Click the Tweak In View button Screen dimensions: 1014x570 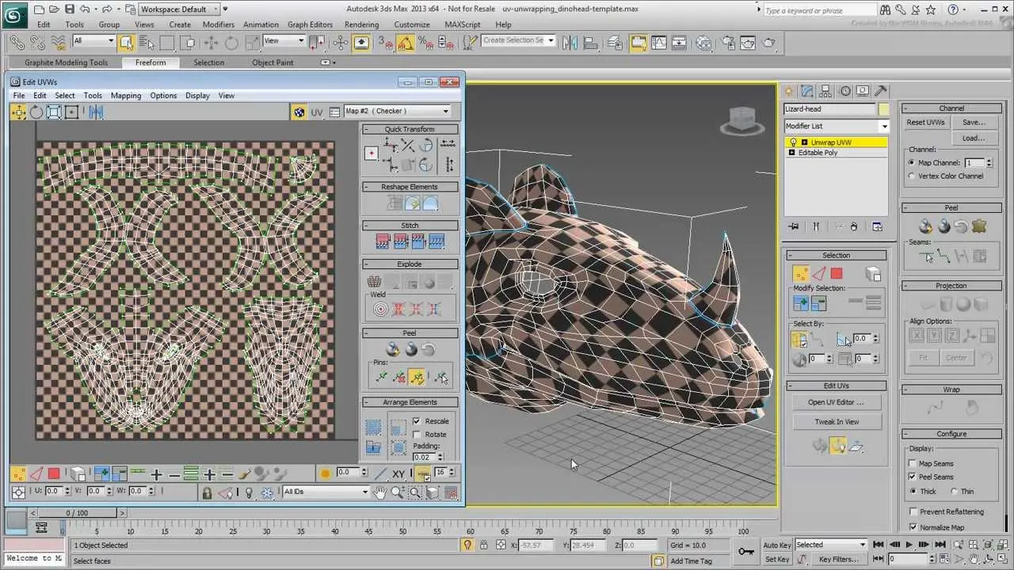coord(836,422)
